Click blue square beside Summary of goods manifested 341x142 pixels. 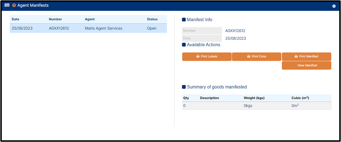click(184, 87)
